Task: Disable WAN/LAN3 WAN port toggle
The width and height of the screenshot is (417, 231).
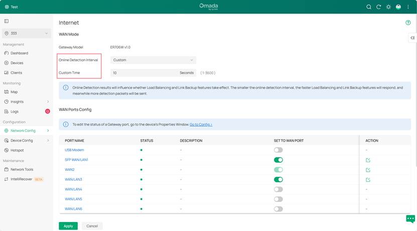Action: tap(278, 180)
